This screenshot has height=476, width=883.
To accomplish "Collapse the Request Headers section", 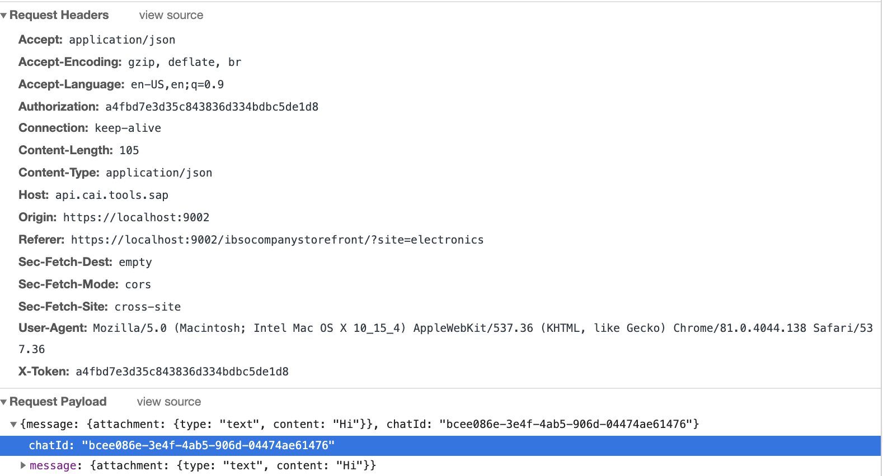I will pos(4,15).
